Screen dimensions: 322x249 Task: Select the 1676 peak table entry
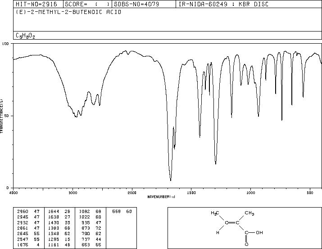pyautogui.click(x=28, y=244)
